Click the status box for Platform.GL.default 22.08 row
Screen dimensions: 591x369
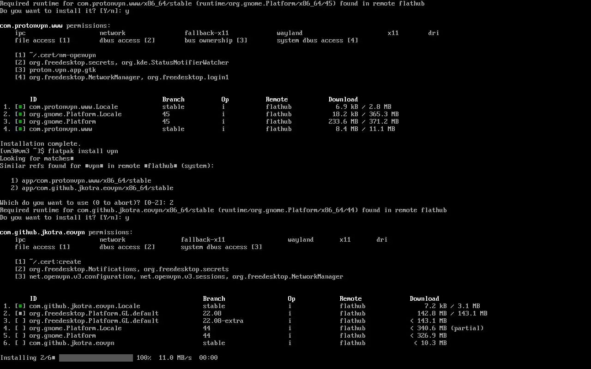(20, 314)
